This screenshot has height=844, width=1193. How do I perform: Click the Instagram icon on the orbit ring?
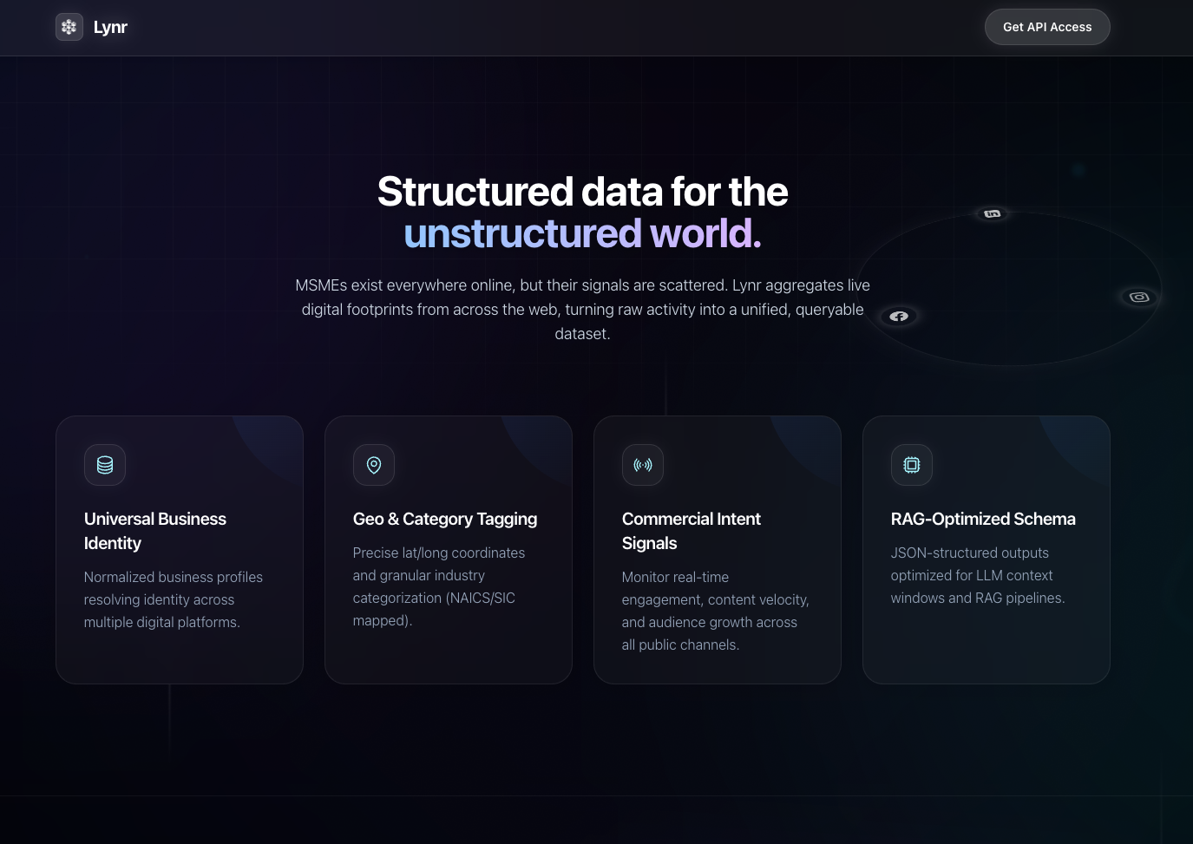click(1139, 297)
